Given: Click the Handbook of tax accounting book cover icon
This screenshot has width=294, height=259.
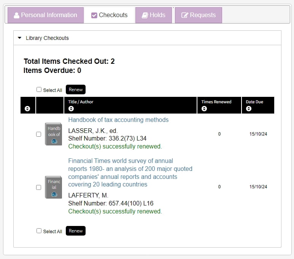Looking at the screenshot, I should (x=53, y=134).
